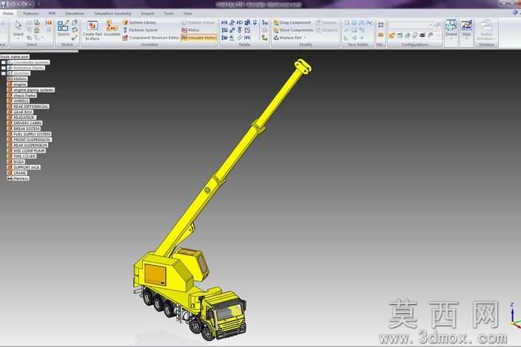521x347 pixels.
Task: Click the Help question mark icon
Action: (515, 13)
